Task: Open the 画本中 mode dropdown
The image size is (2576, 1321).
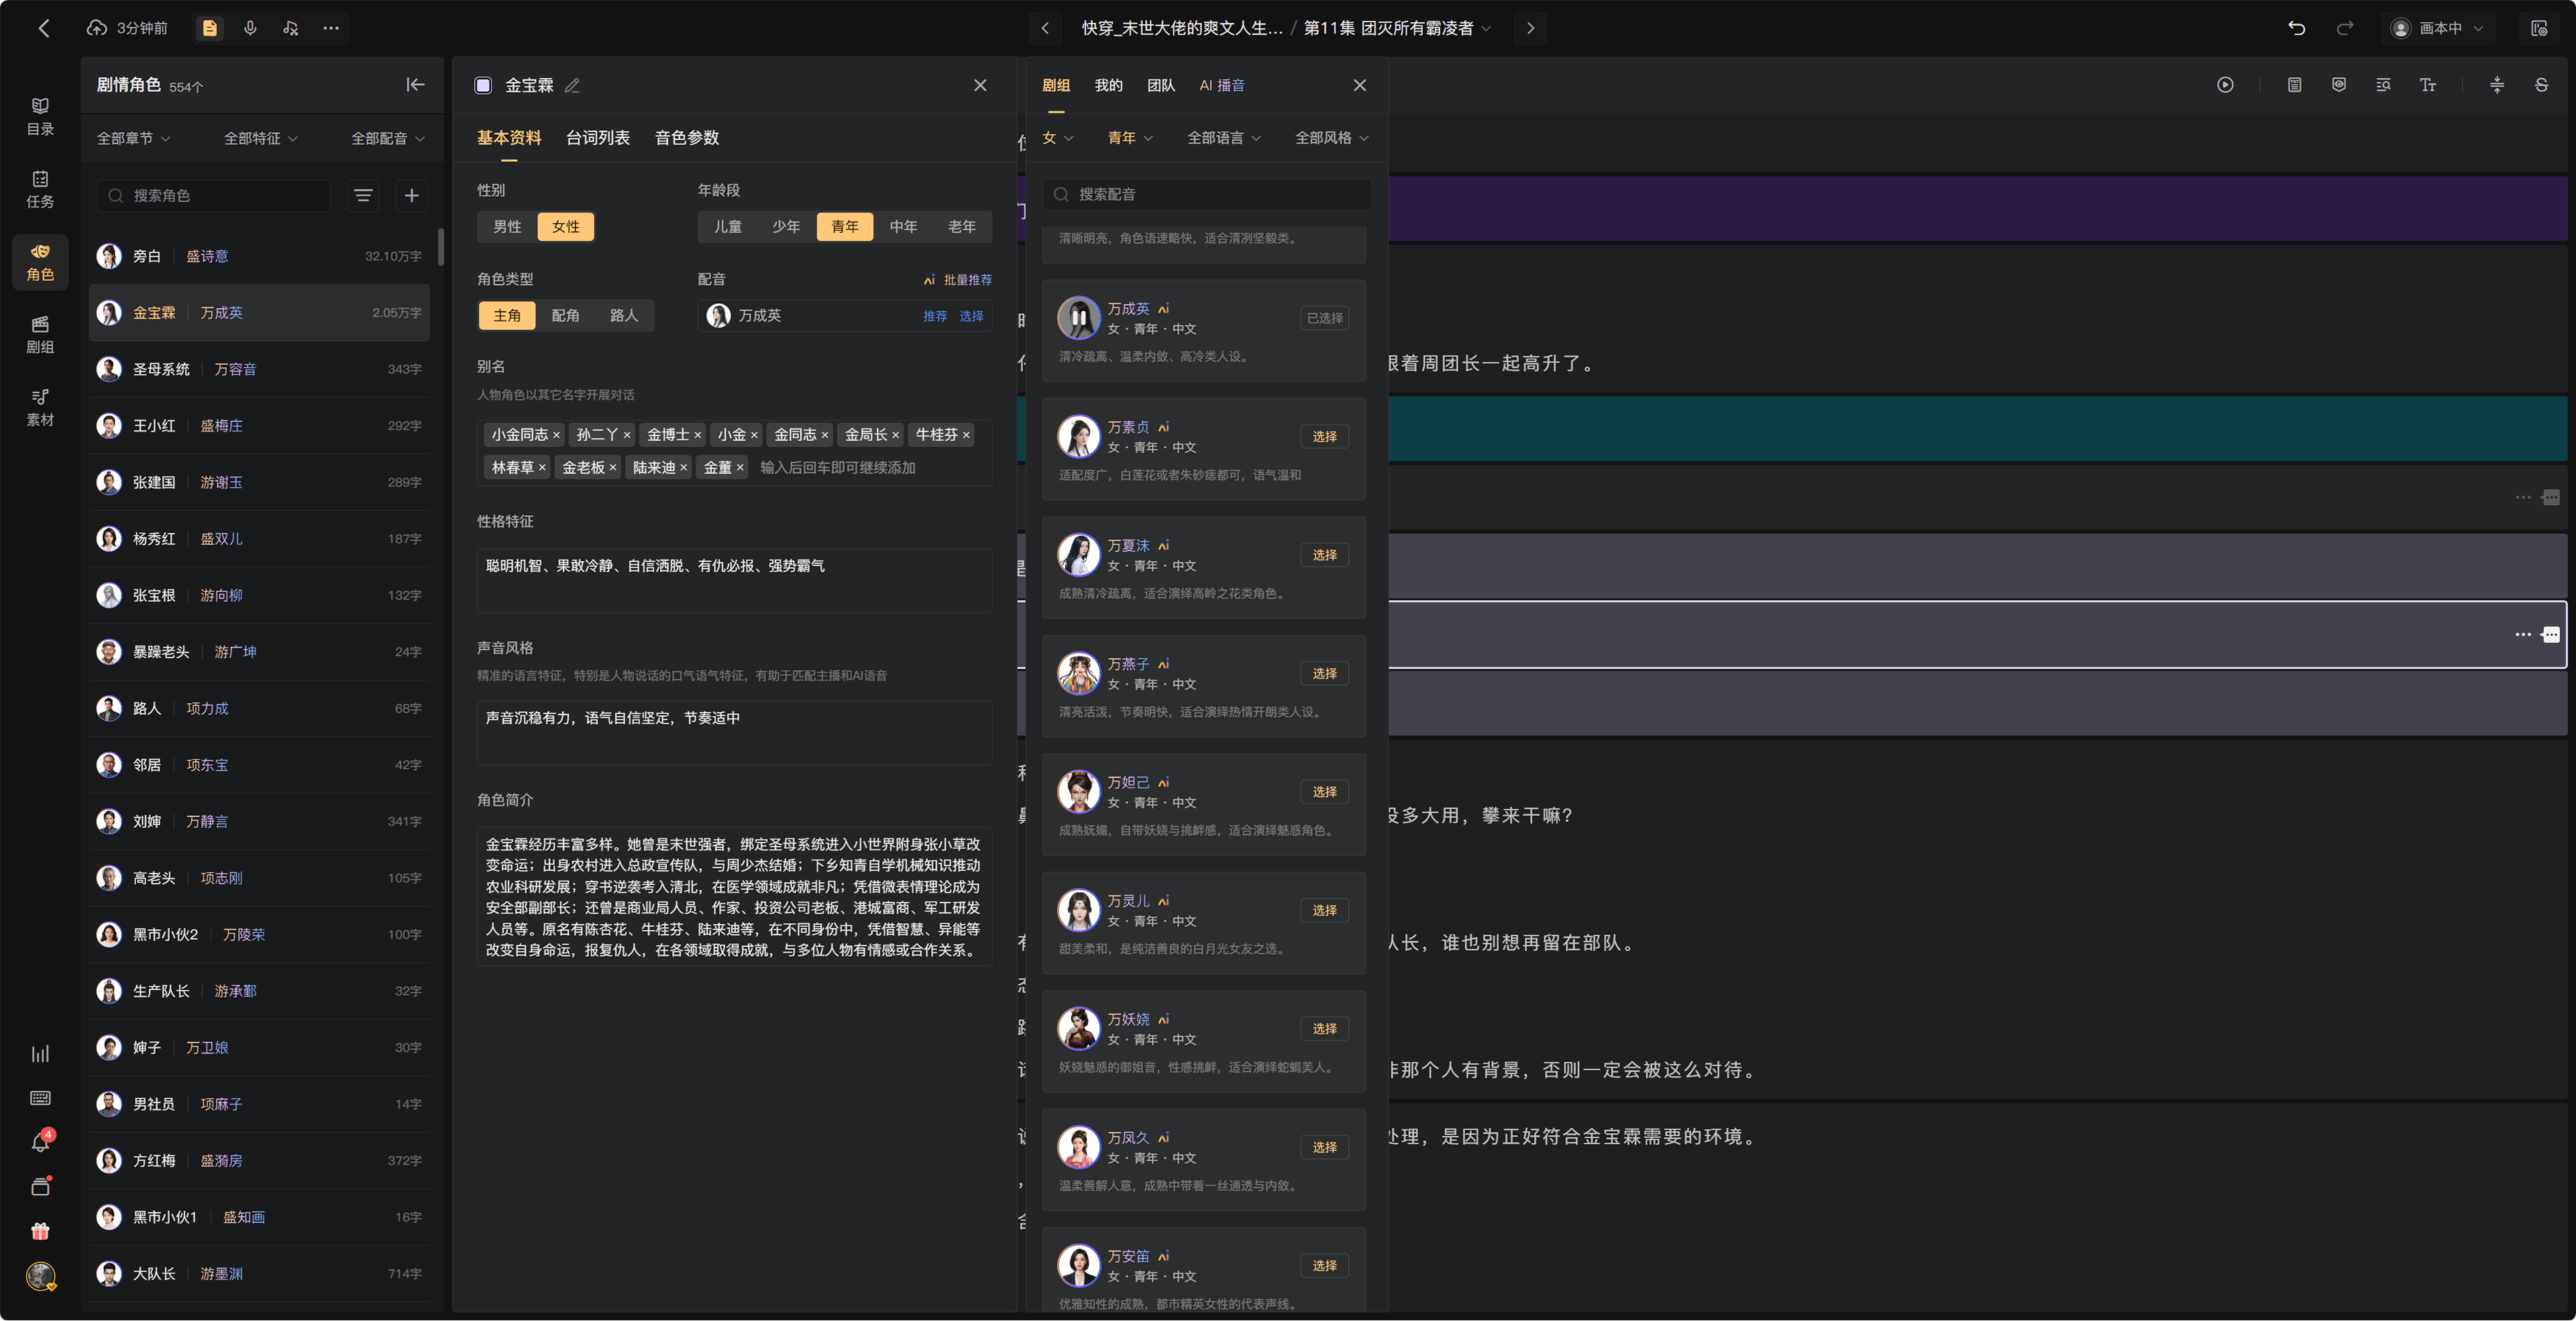Action: pyautogui.click(x=2440, y=28)
